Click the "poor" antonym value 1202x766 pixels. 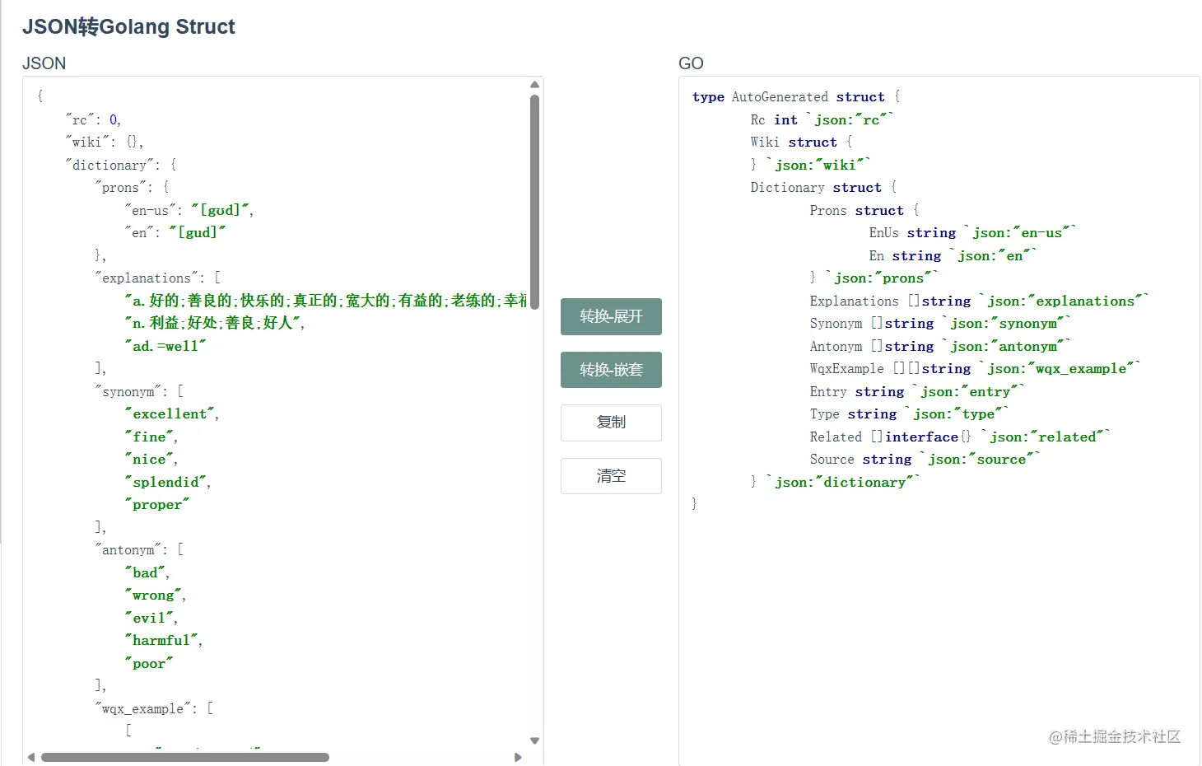pos(149,664)
